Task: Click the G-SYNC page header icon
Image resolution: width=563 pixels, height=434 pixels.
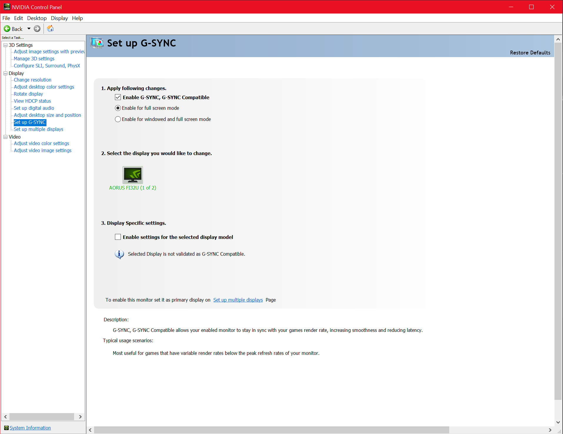Action: pos(97,43)
